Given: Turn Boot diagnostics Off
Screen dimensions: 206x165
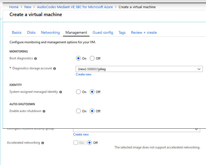Looking at the screenshot, I should click(92, 59).
